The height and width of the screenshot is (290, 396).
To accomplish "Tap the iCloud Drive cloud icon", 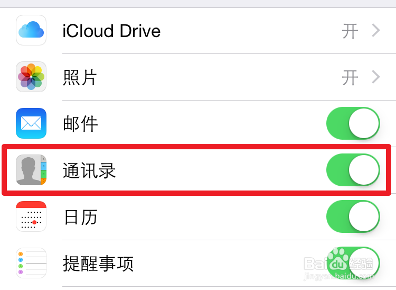I will click(x=31, y=31).
